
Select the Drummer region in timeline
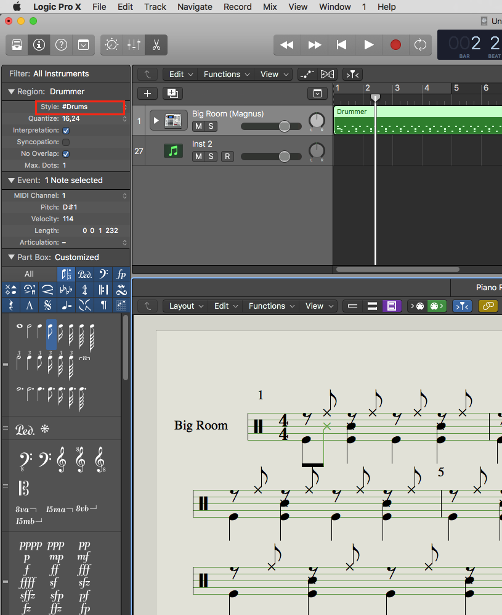tap(418, 120)
